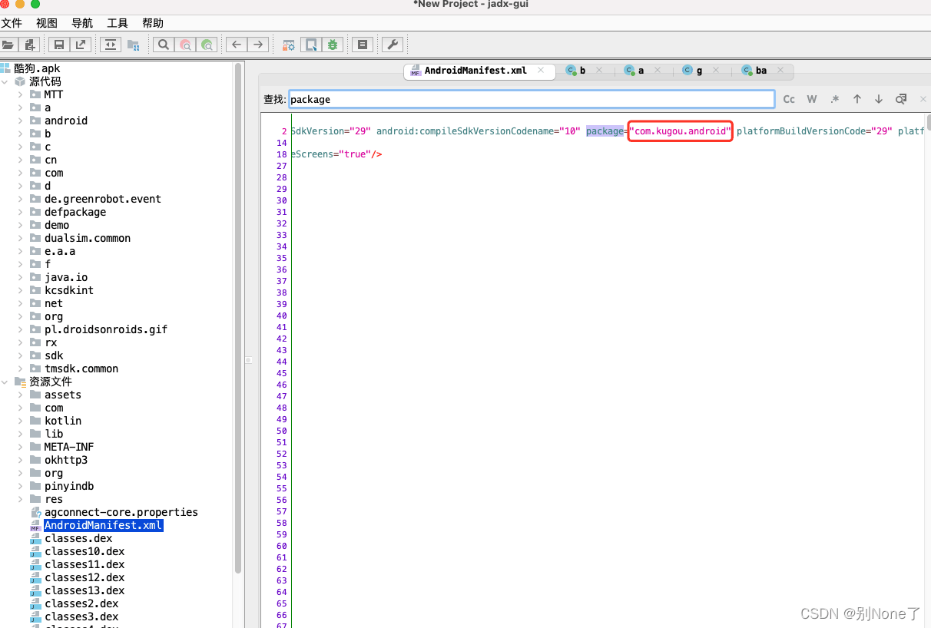Click the navigate back arrow icon
This screenshot has width=931, height=628.
coord(237,45)
